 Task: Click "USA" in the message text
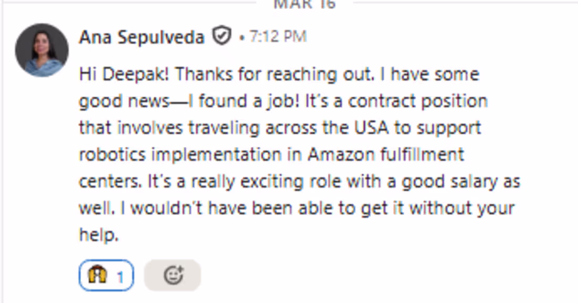click(x=371, y=128)
